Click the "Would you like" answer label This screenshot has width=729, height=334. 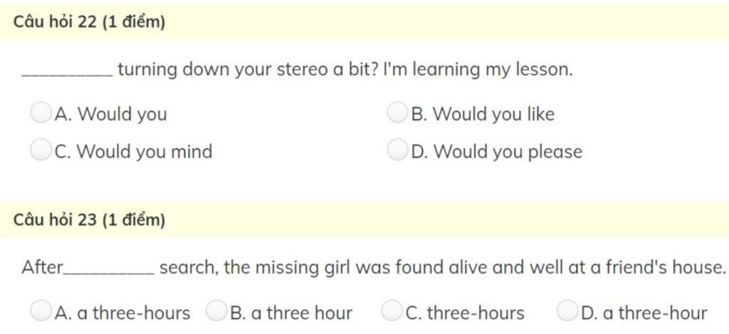pyautogui.click(x=493, y=114)
